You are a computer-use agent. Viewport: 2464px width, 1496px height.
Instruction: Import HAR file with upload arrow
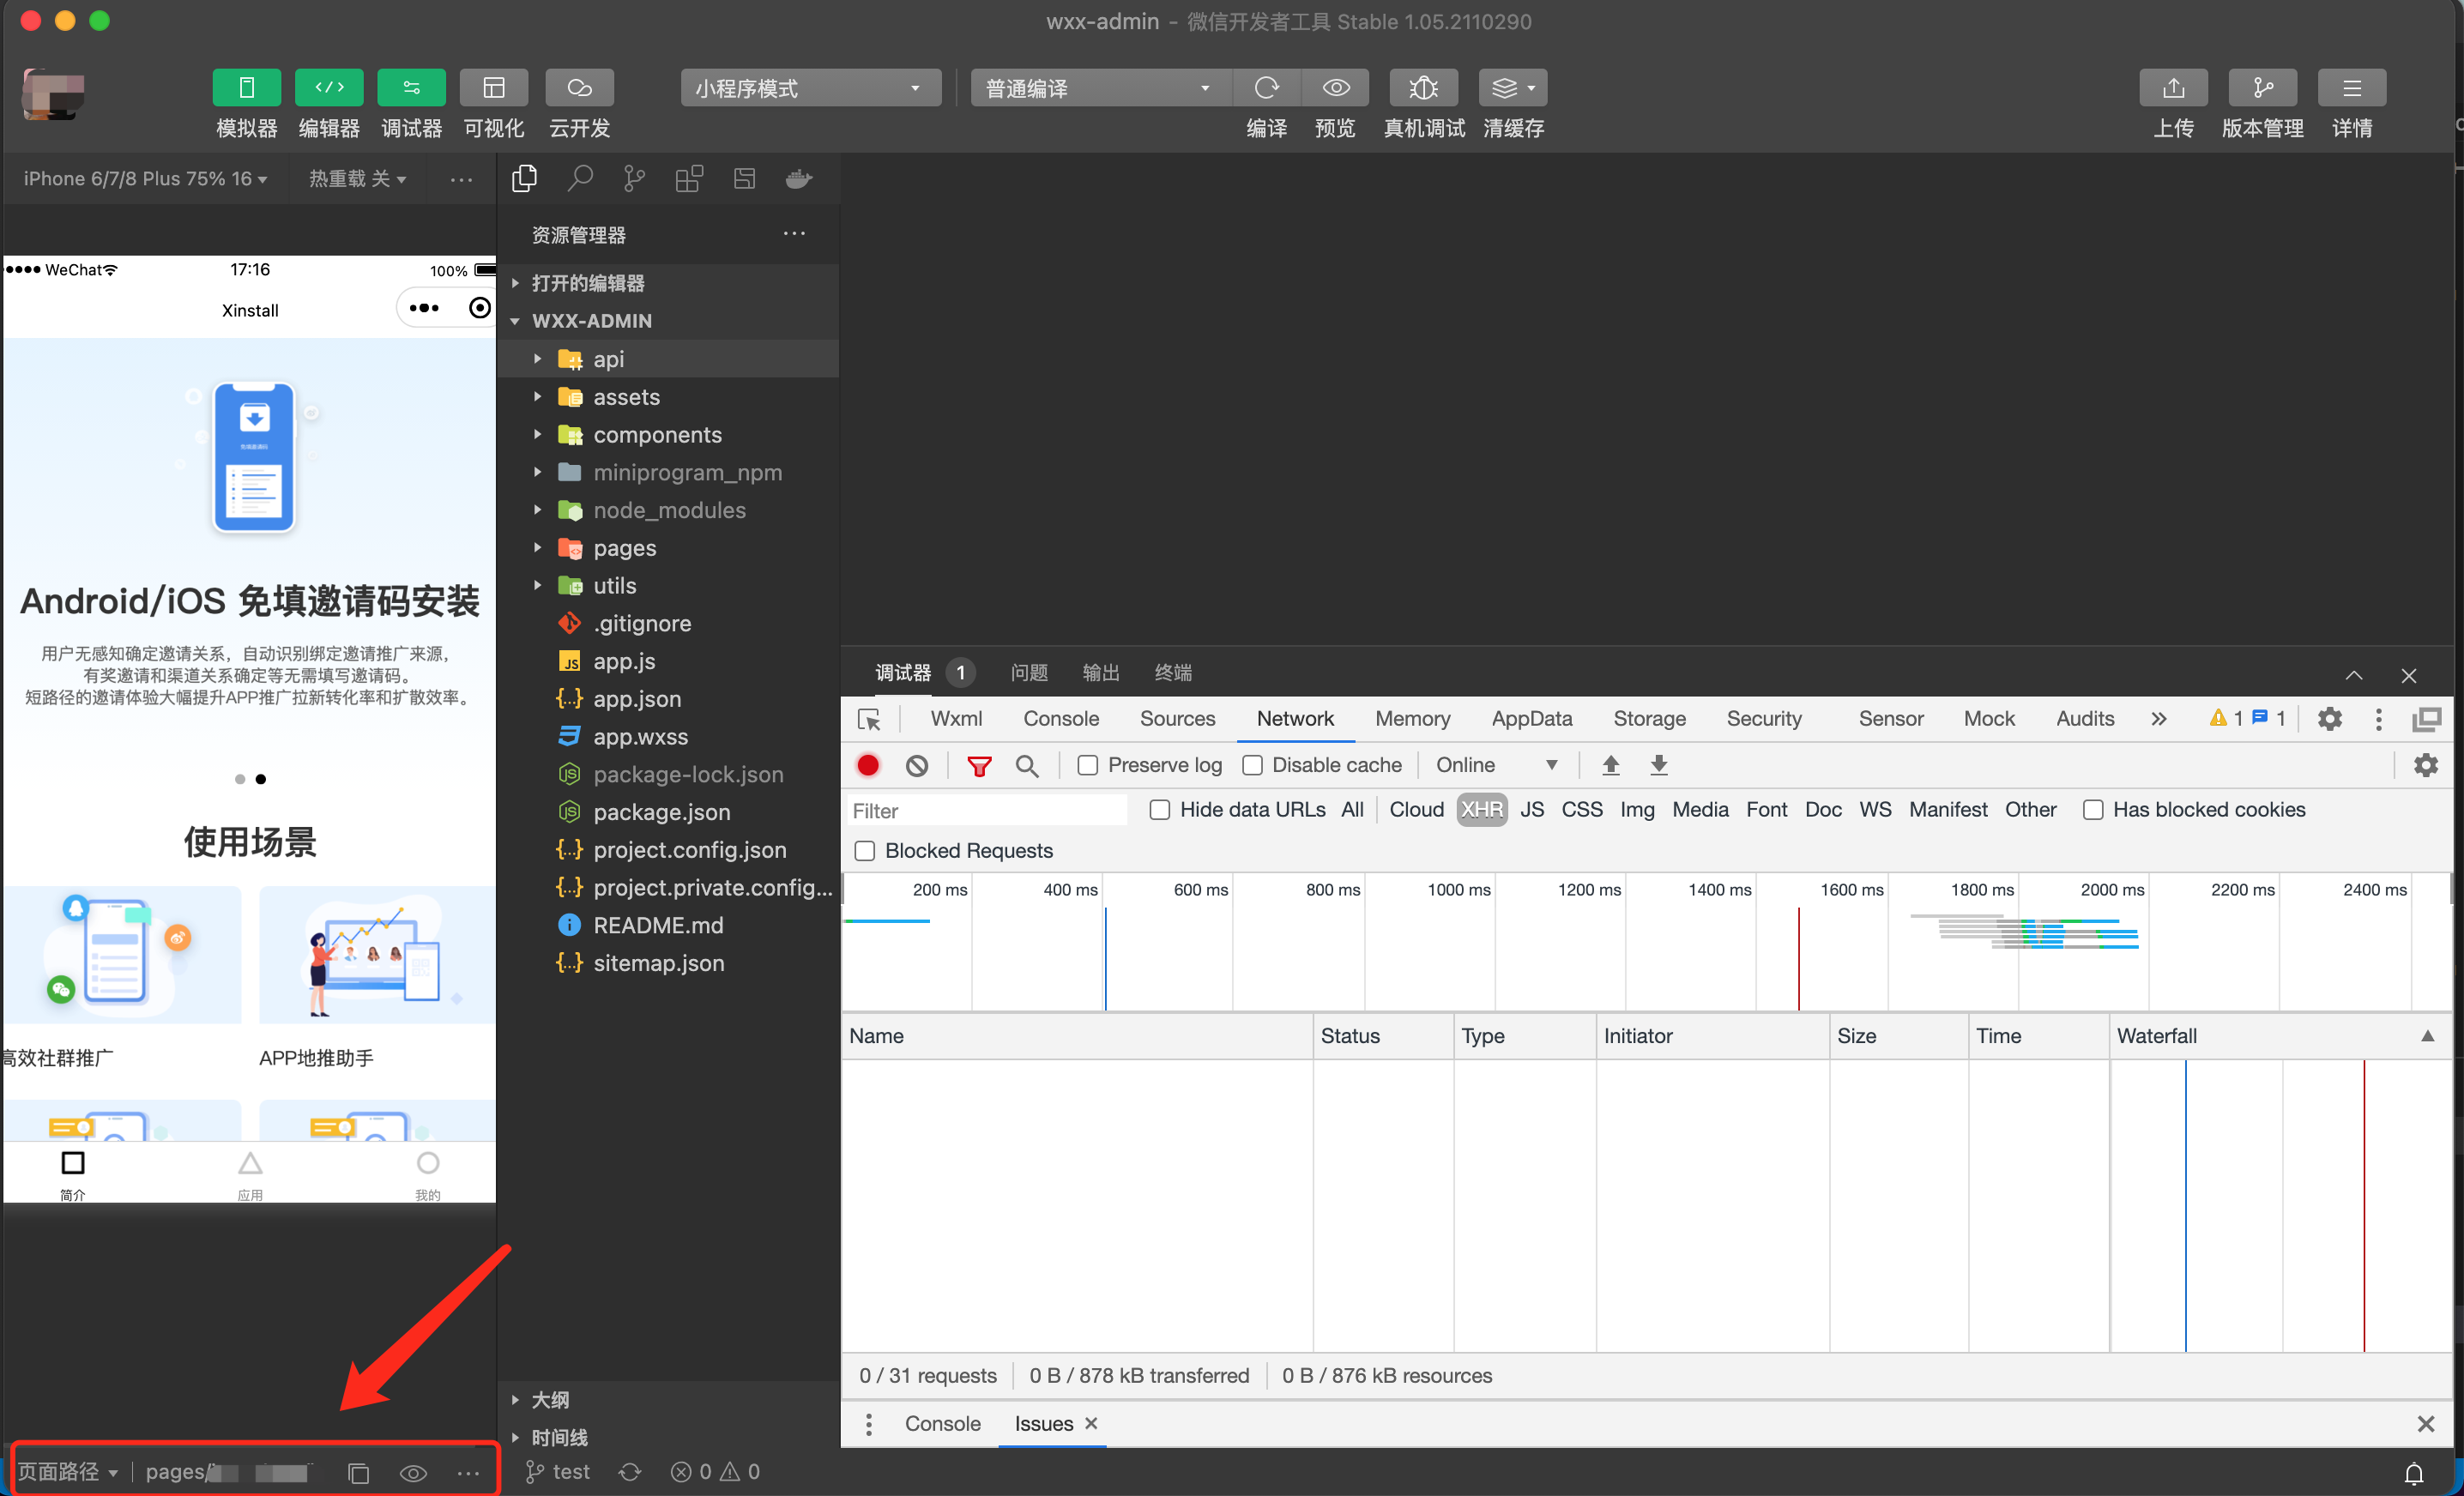[1610, 765]
